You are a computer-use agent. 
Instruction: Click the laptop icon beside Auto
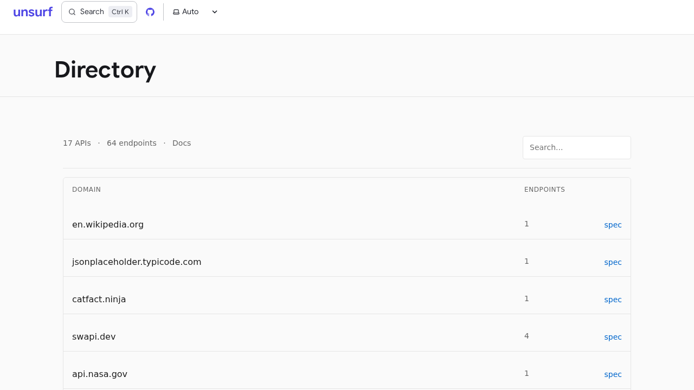point(176,12)
